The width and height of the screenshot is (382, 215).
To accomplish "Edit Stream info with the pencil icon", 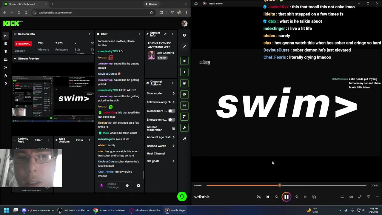I will (x=165, y=34).
